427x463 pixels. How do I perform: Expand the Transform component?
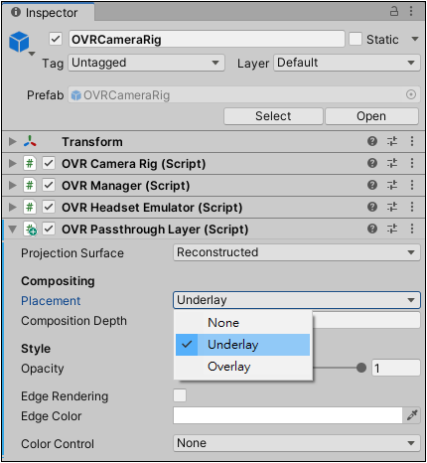point(13,142)
